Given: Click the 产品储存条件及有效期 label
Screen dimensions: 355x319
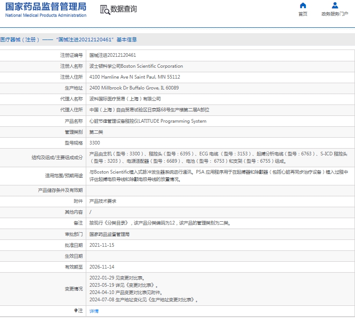Looking at the screenshot, I should [60, 190].
